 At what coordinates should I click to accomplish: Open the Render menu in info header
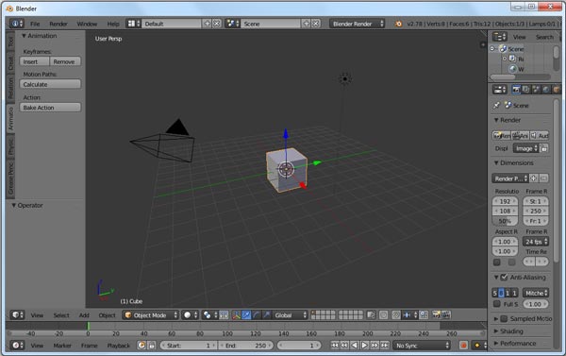(x=58, y=24)
